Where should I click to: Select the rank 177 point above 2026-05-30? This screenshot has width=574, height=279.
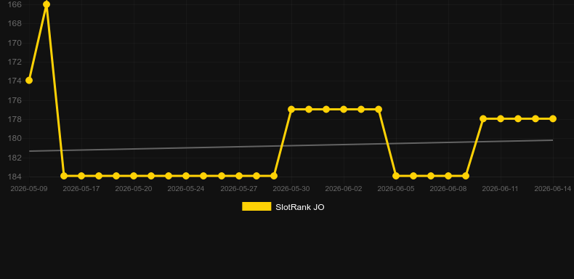click(x=291, y=109)
